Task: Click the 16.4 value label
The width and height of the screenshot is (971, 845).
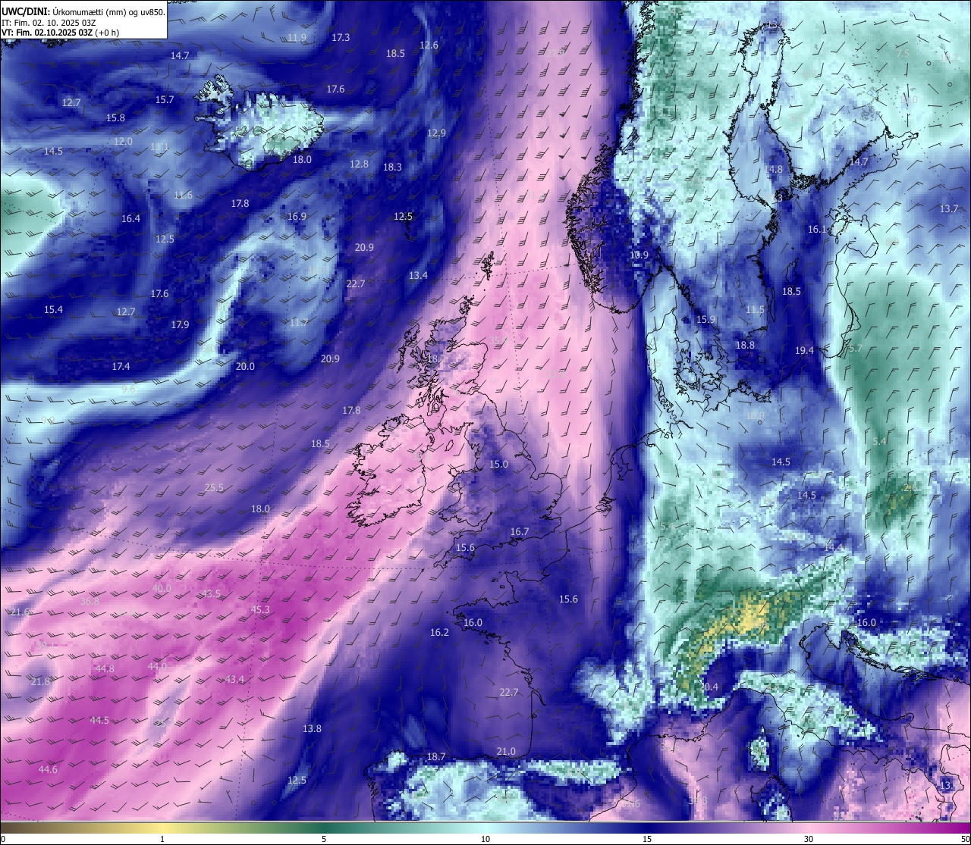Action: click(130, 218)
